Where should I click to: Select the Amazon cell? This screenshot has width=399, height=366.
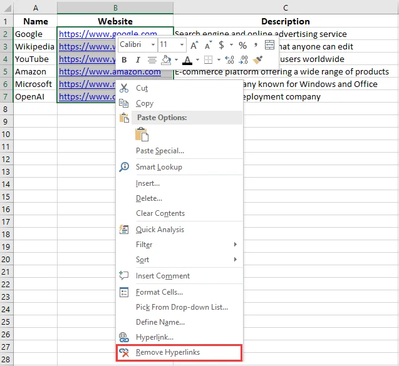[x=35, y=72]
